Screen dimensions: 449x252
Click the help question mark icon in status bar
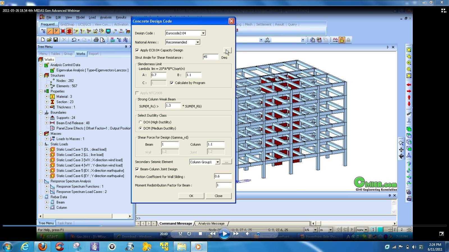373,230
